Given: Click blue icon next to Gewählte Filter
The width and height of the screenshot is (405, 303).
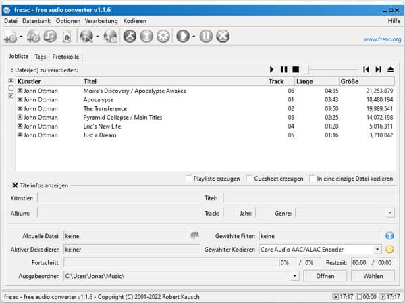Looking at the screenshot, I should pos(389,236).
